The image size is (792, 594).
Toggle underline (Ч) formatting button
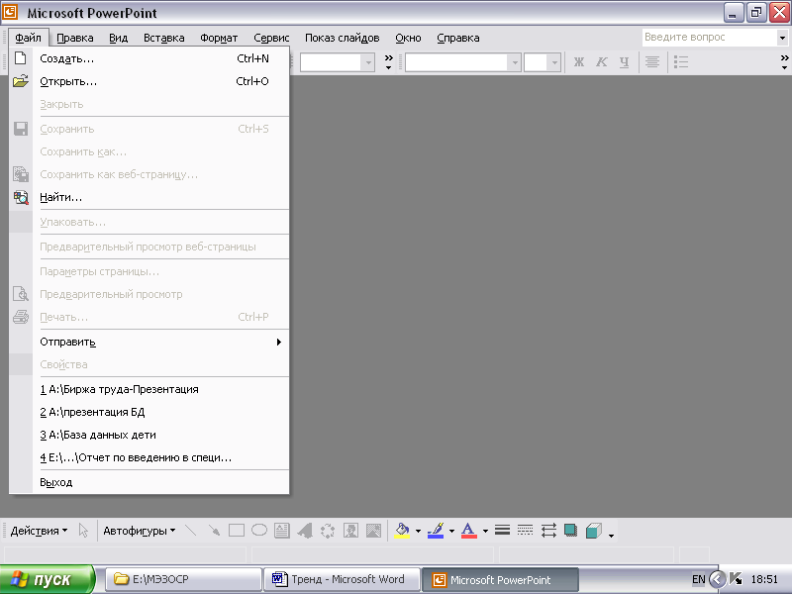(625, 61)
